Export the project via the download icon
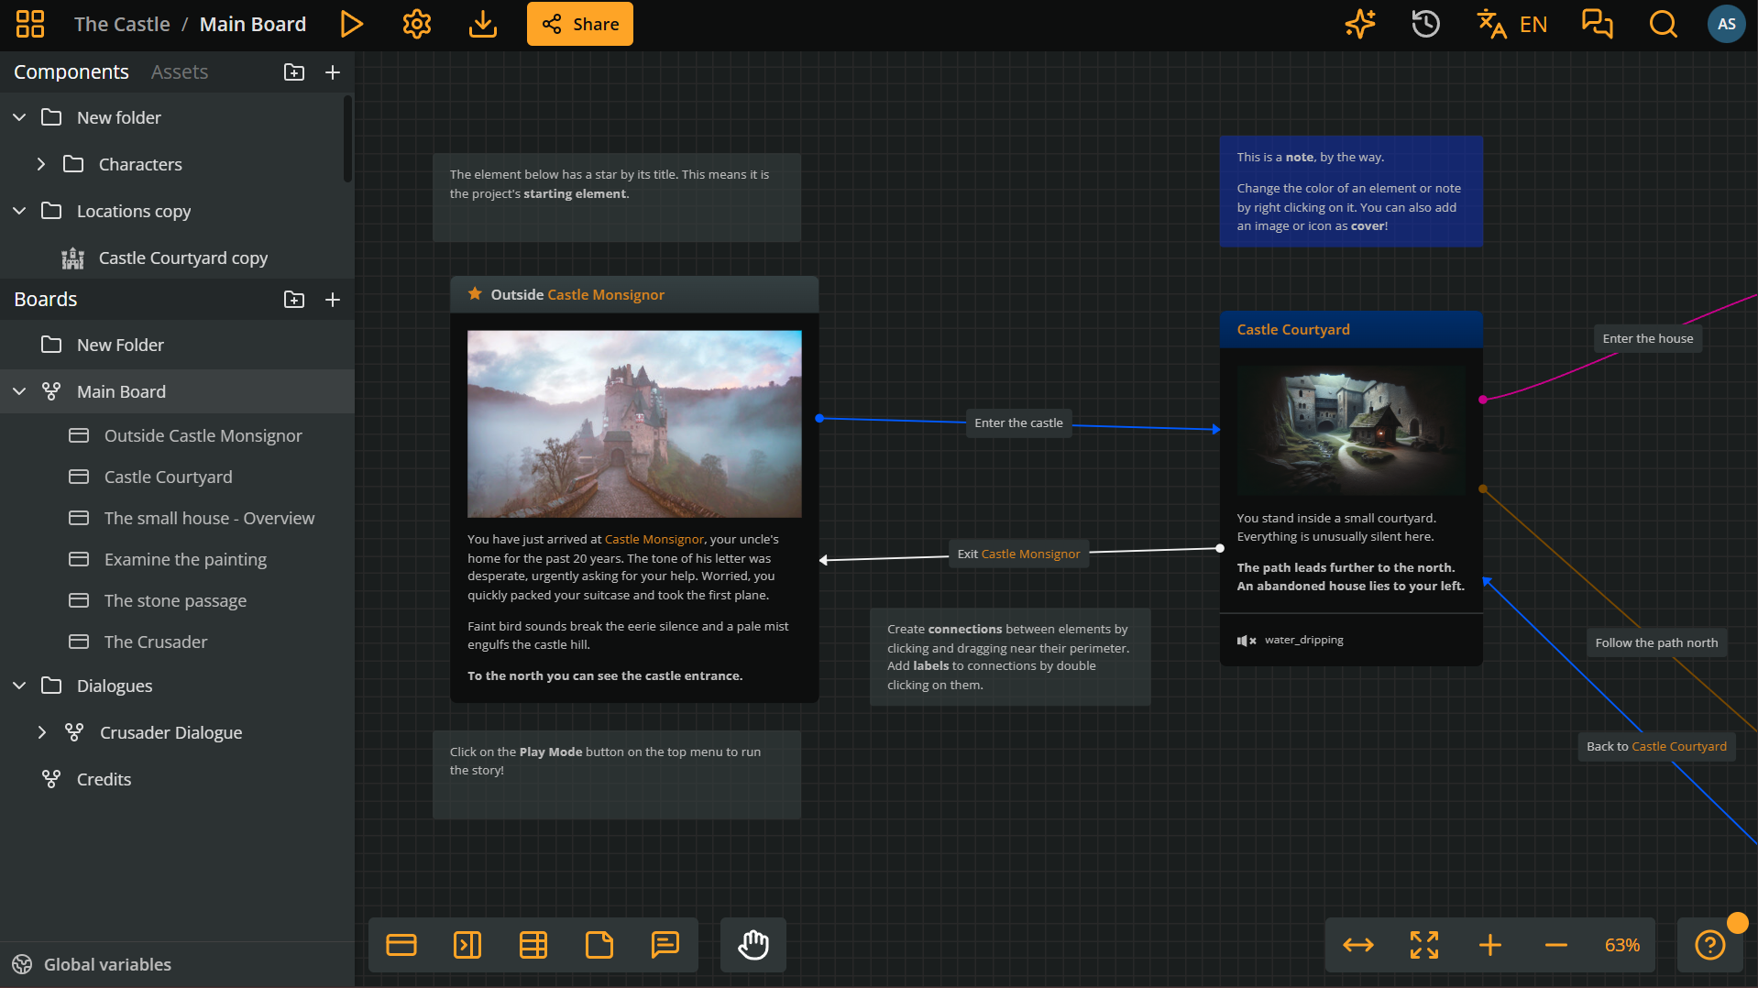 (482, 24)
